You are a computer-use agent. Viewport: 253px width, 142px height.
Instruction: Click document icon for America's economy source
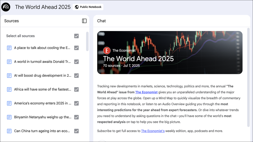(x=9, y=103)
